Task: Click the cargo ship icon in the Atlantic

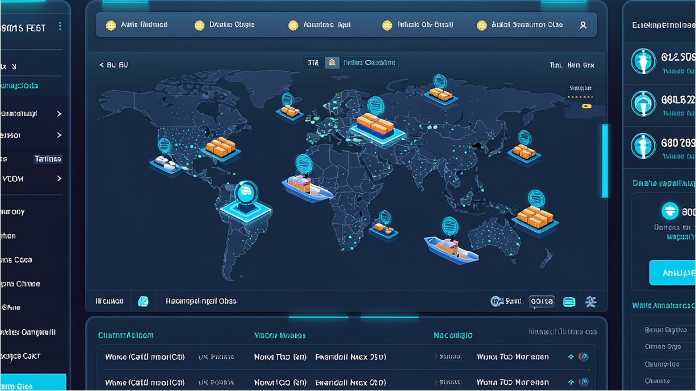Action: pos(307,188)
